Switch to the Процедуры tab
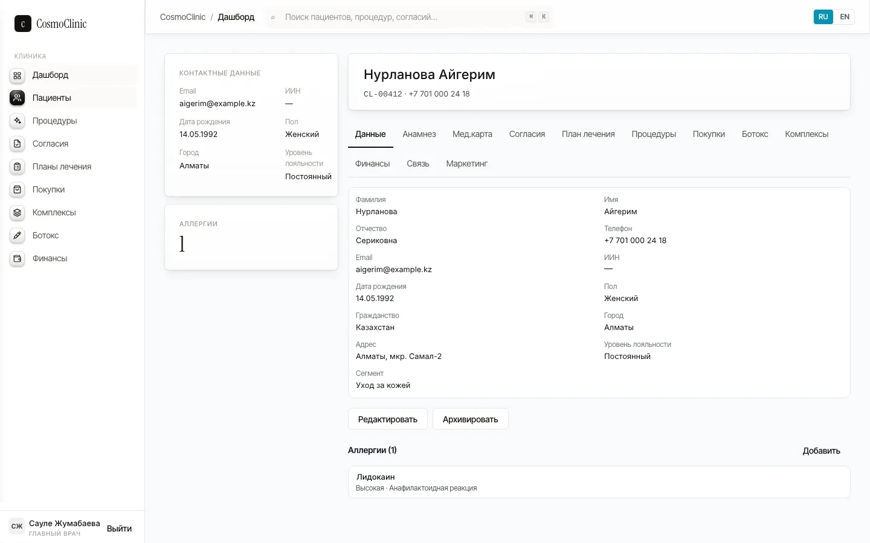Viewport: 870px width, 543px height. (654, 134)
